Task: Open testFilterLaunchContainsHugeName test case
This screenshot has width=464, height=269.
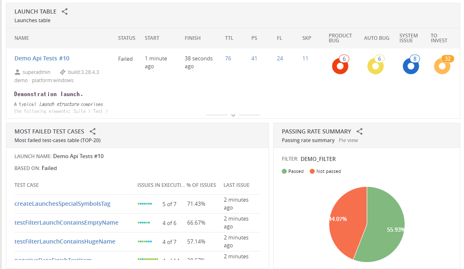Action: (65, 241)
